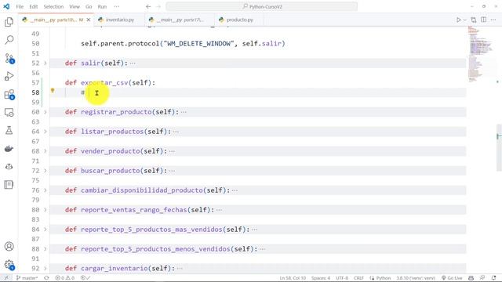
Task: Switch to the producto.py tab
Action: pyautogui.click(x=239, y=20)
